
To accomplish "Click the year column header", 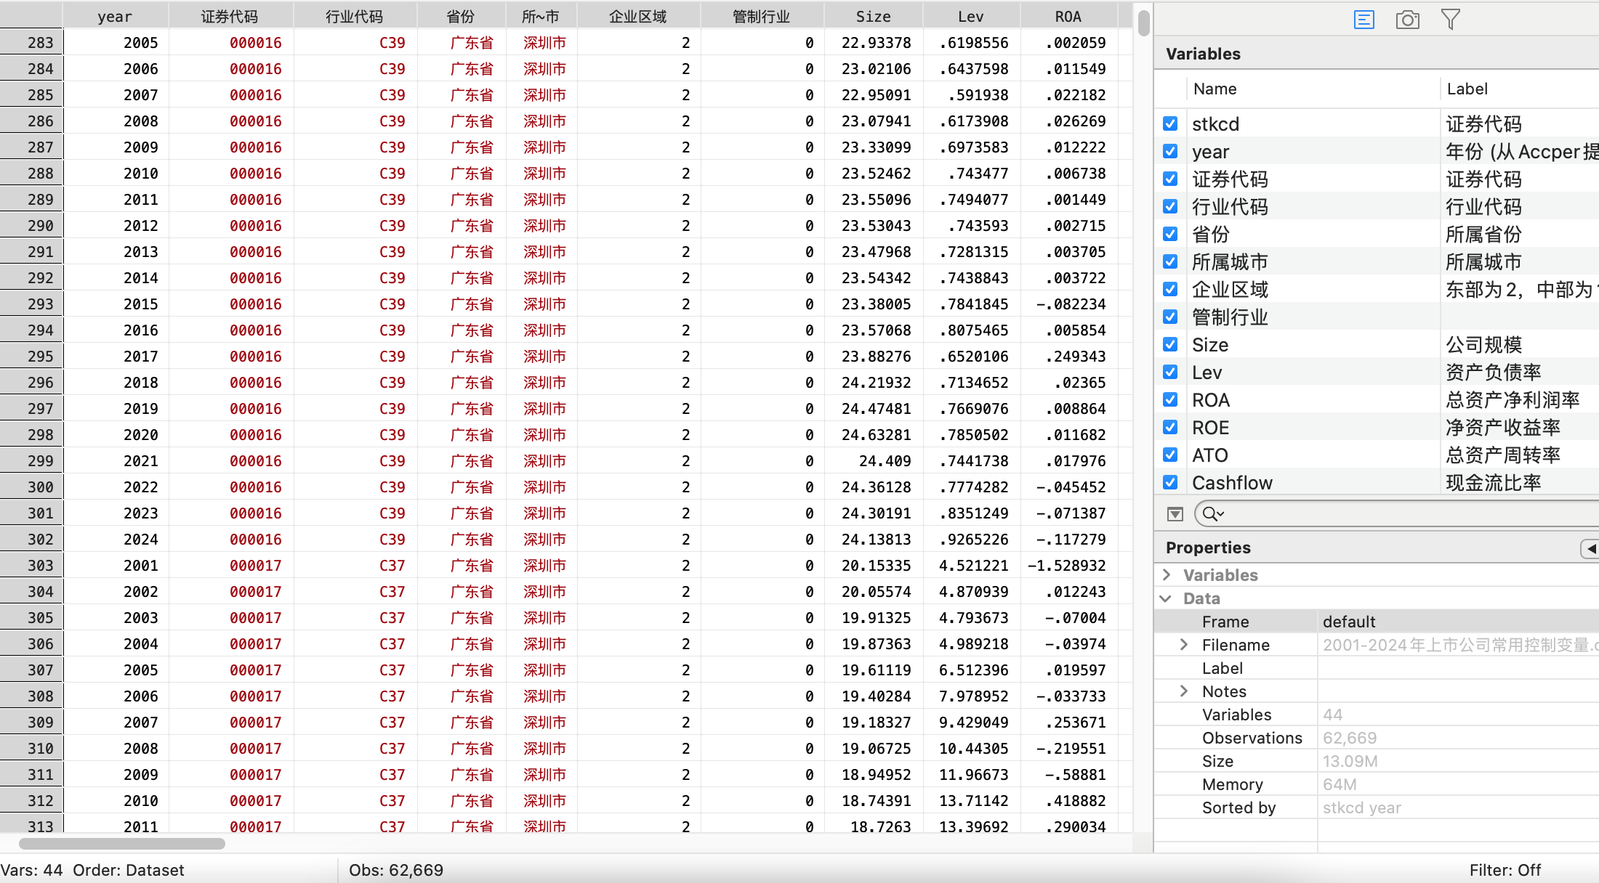I will click(x=115, y=16).
